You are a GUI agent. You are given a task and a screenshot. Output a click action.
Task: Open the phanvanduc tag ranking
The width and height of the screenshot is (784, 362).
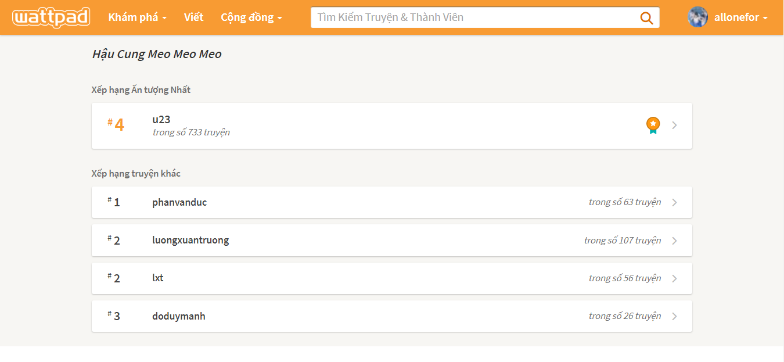[179, 202]
